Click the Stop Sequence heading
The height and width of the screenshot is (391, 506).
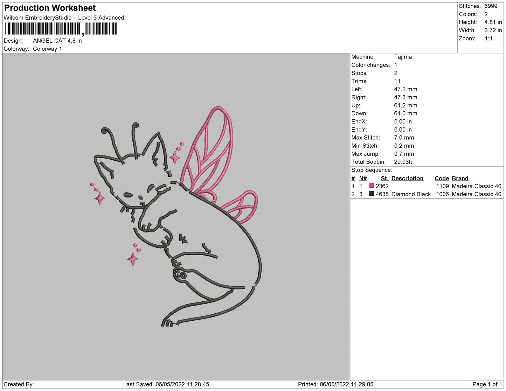(x=372, y=170)
